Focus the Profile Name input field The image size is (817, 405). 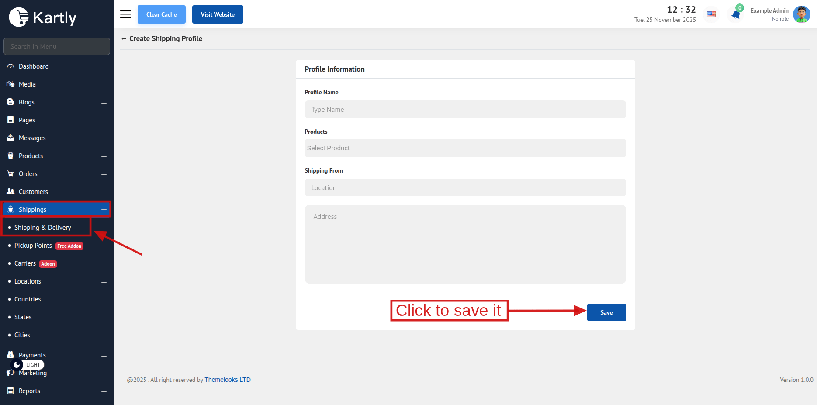click(x=465, y=109)
